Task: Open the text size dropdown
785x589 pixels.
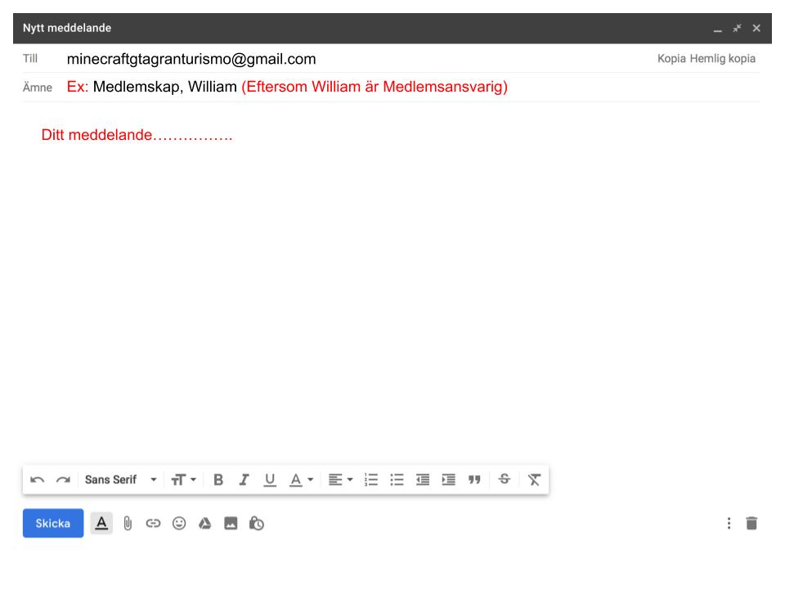Action: (184, 479)
